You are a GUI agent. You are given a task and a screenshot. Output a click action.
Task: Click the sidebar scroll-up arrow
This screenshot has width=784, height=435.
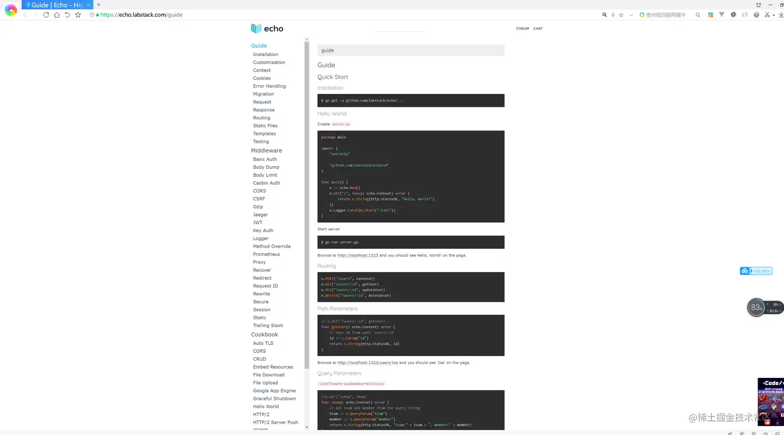(306, 39)
